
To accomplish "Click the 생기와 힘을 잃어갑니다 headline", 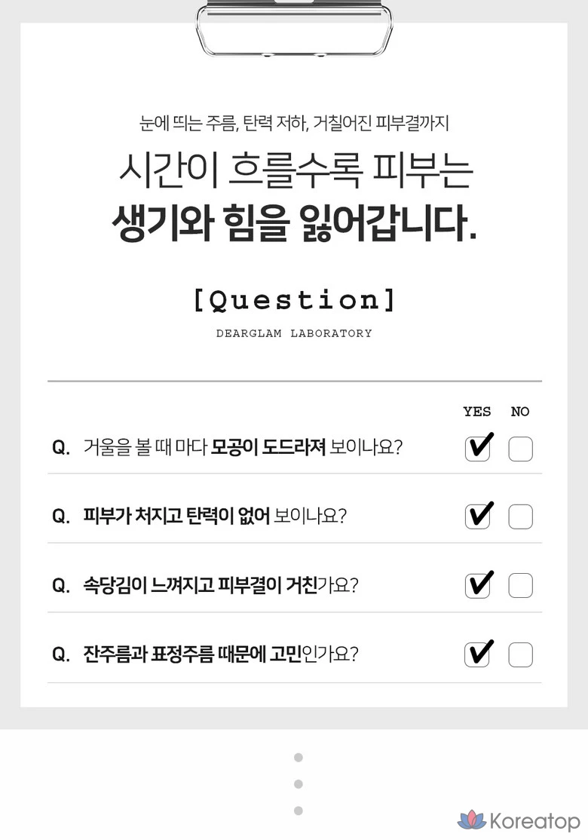I will (x=294, y=222).
